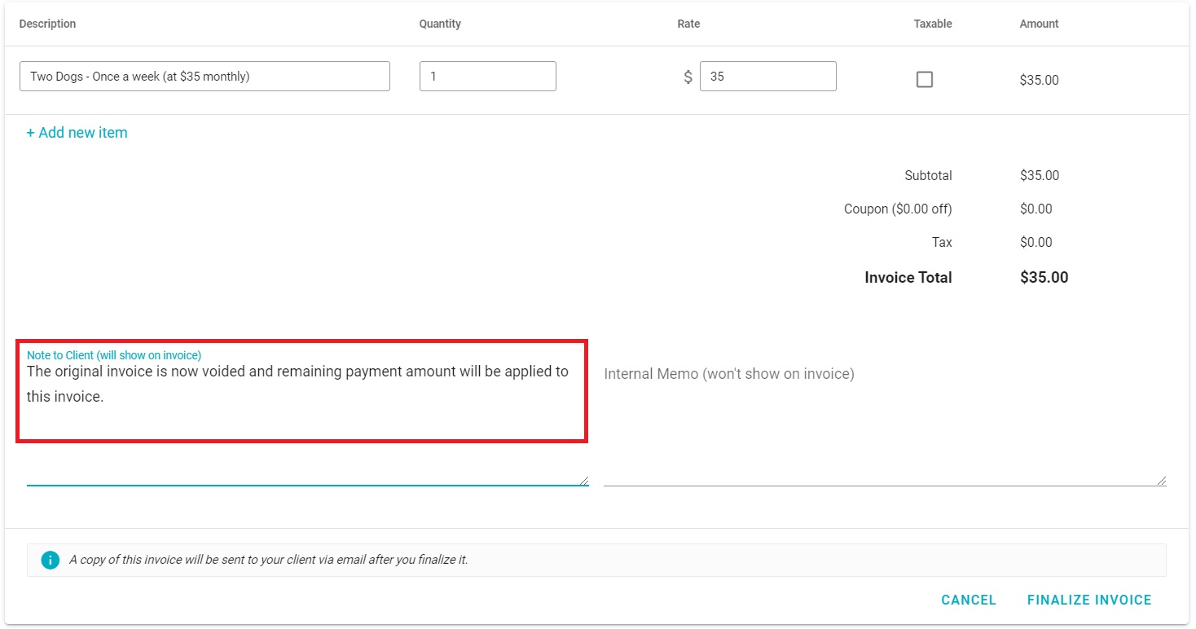Click Add new item to insert a line

[77, 132]
